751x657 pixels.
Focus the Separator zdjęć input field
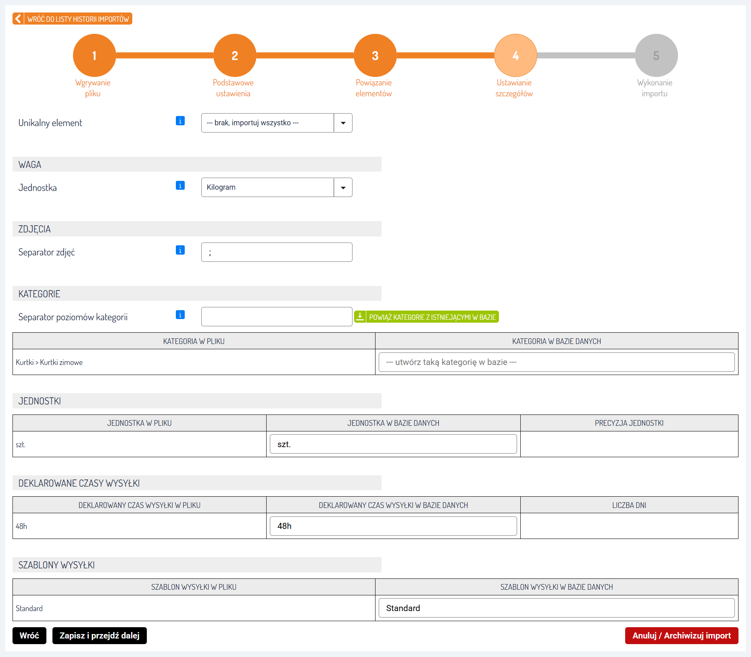(276, 252)
